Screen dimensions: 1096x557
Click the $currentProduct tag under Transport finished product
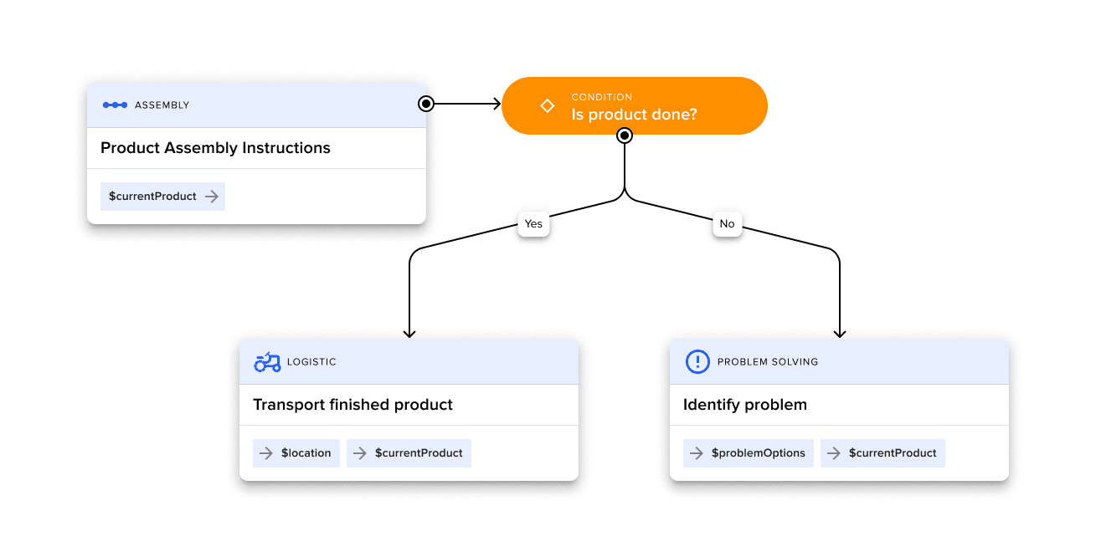409,452
